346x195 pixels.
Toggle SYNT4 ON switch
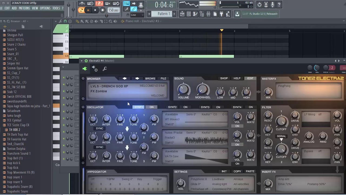(x=251, y=107)
